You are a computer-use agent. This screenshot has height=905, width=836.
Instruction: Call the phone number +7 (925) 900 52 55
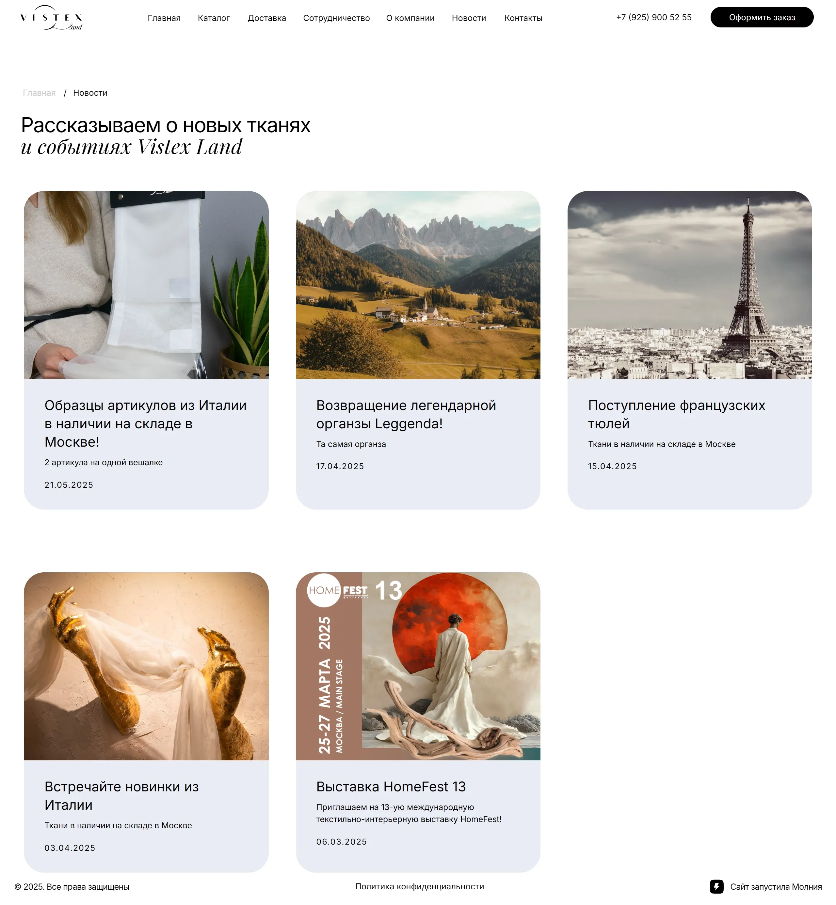click(x=654, y=17)
